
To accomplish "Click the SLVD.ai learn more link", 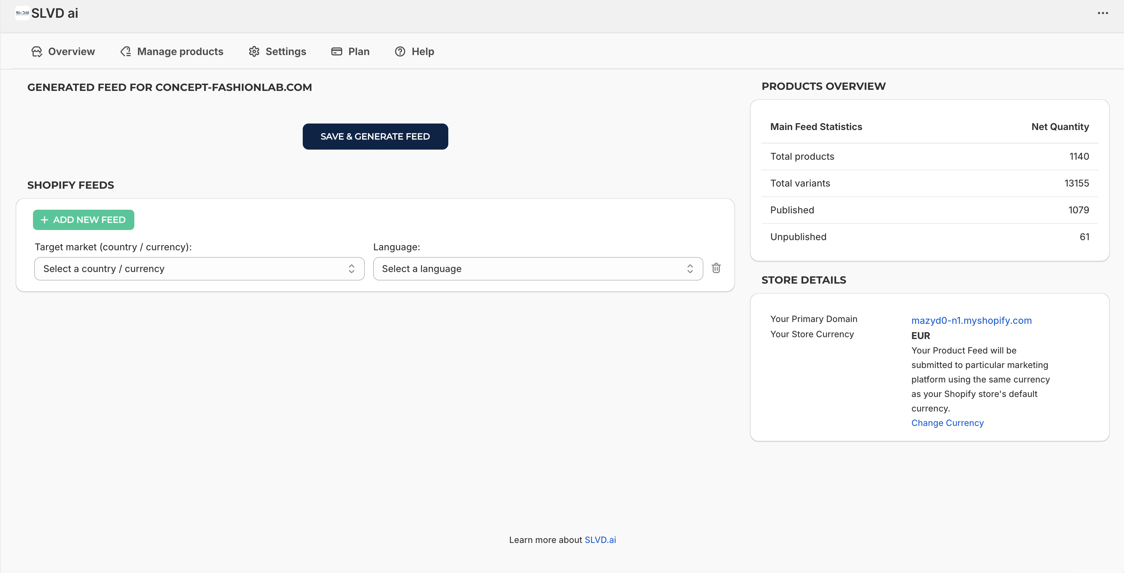I will pos(600,539).
